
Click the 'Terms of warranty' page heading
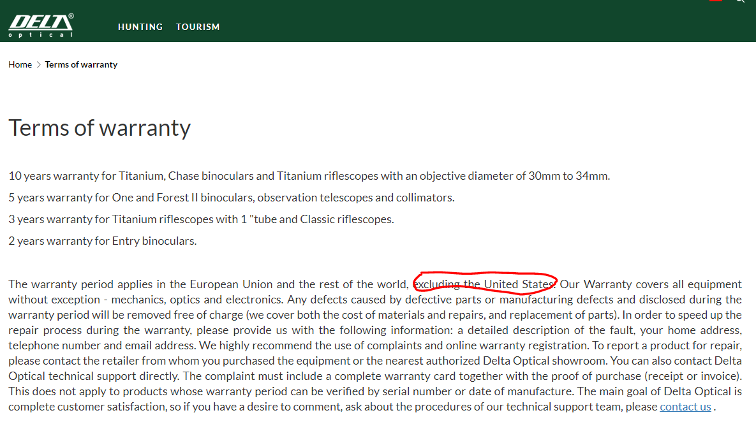[x=100, y=128]
